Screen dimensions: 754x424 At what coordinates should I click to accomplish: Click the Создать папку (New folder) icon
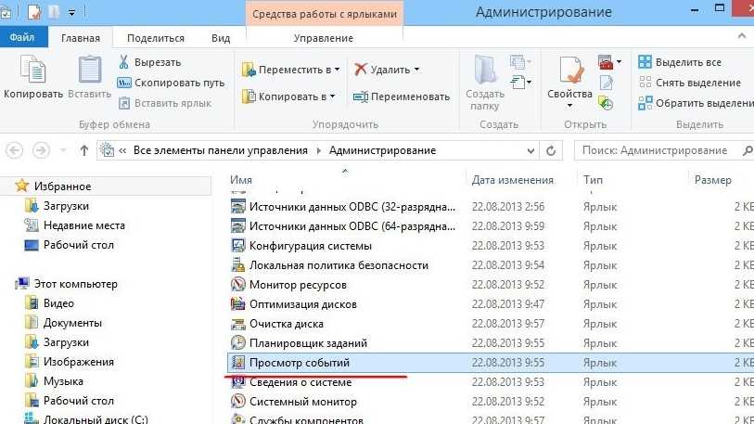[485, 72]
